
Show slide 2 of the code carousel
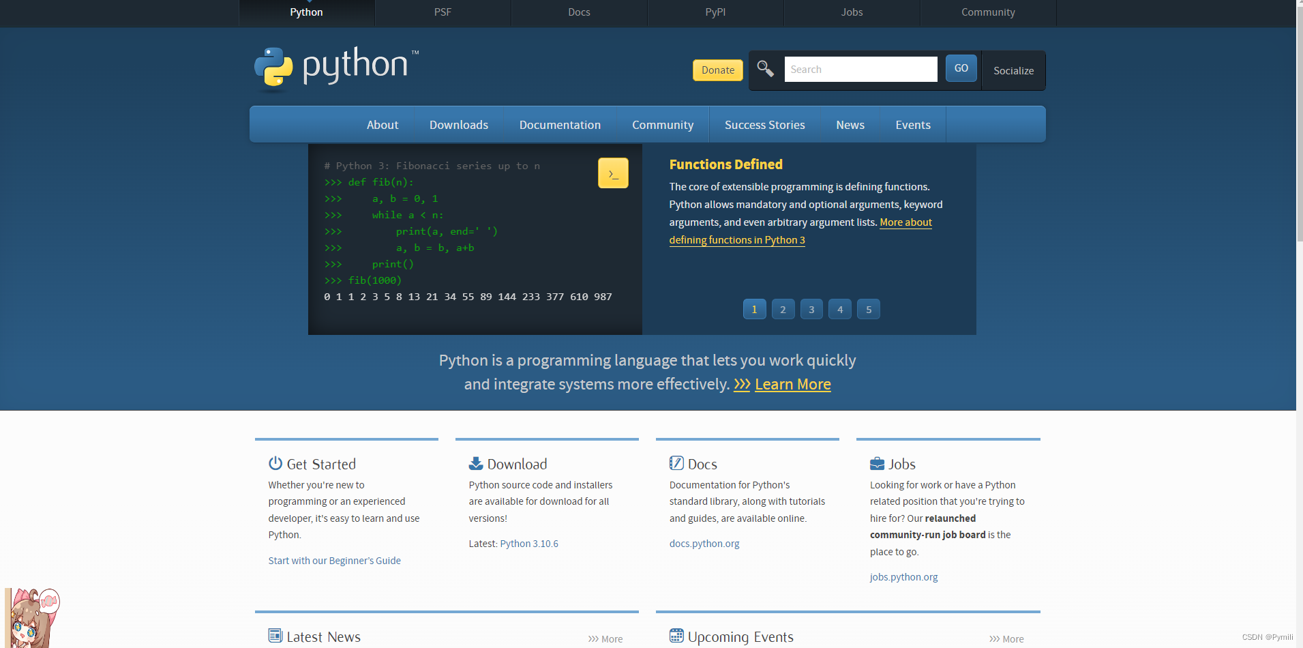pos(783,309)
